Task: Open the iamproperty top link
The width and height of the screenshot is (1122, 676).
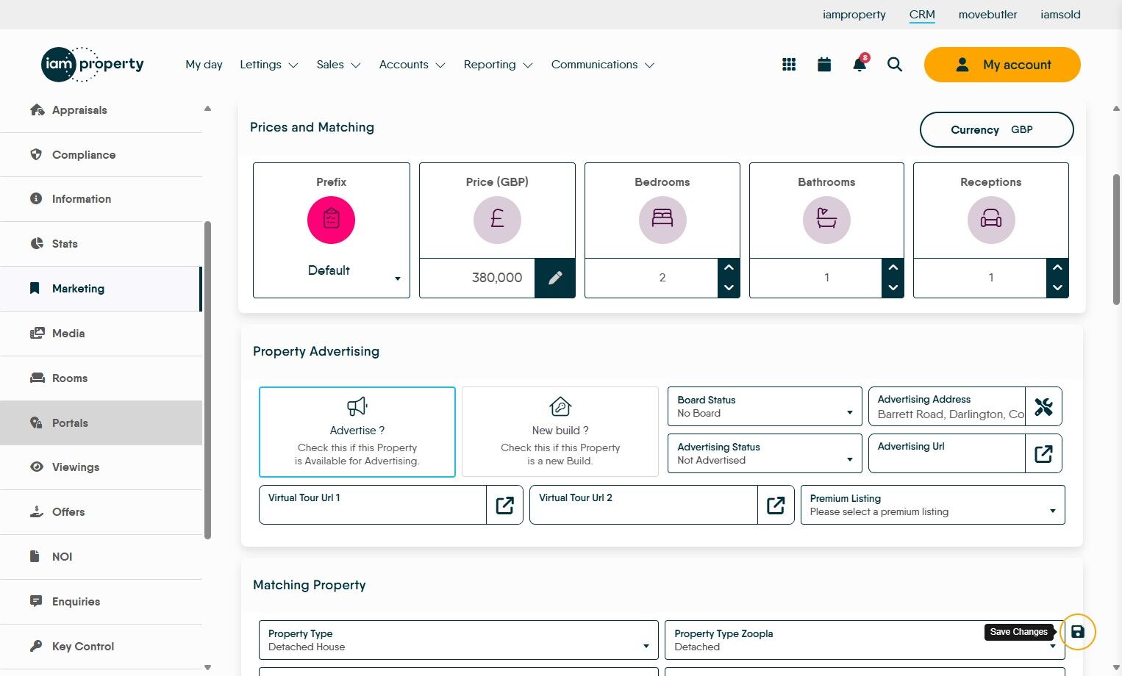Action: point(854,15)
